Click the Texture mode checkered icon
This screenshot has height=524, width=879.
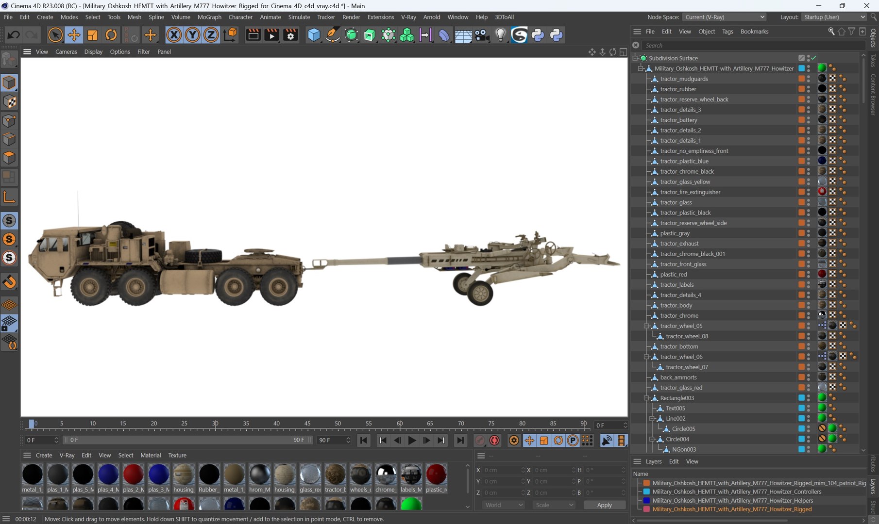tap(9, 102)
